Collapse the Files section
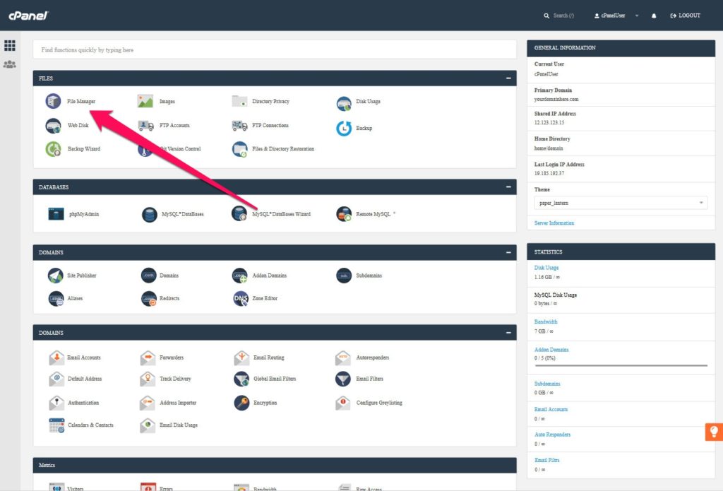This screenshot has width=723, height=491. [508, 78]
